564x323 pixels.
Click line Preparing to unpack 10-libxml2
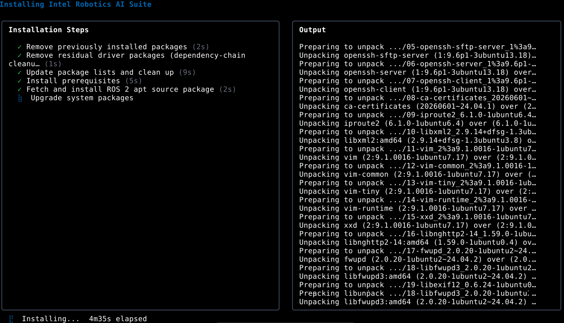pyautogui.click(x=418, y=132)
